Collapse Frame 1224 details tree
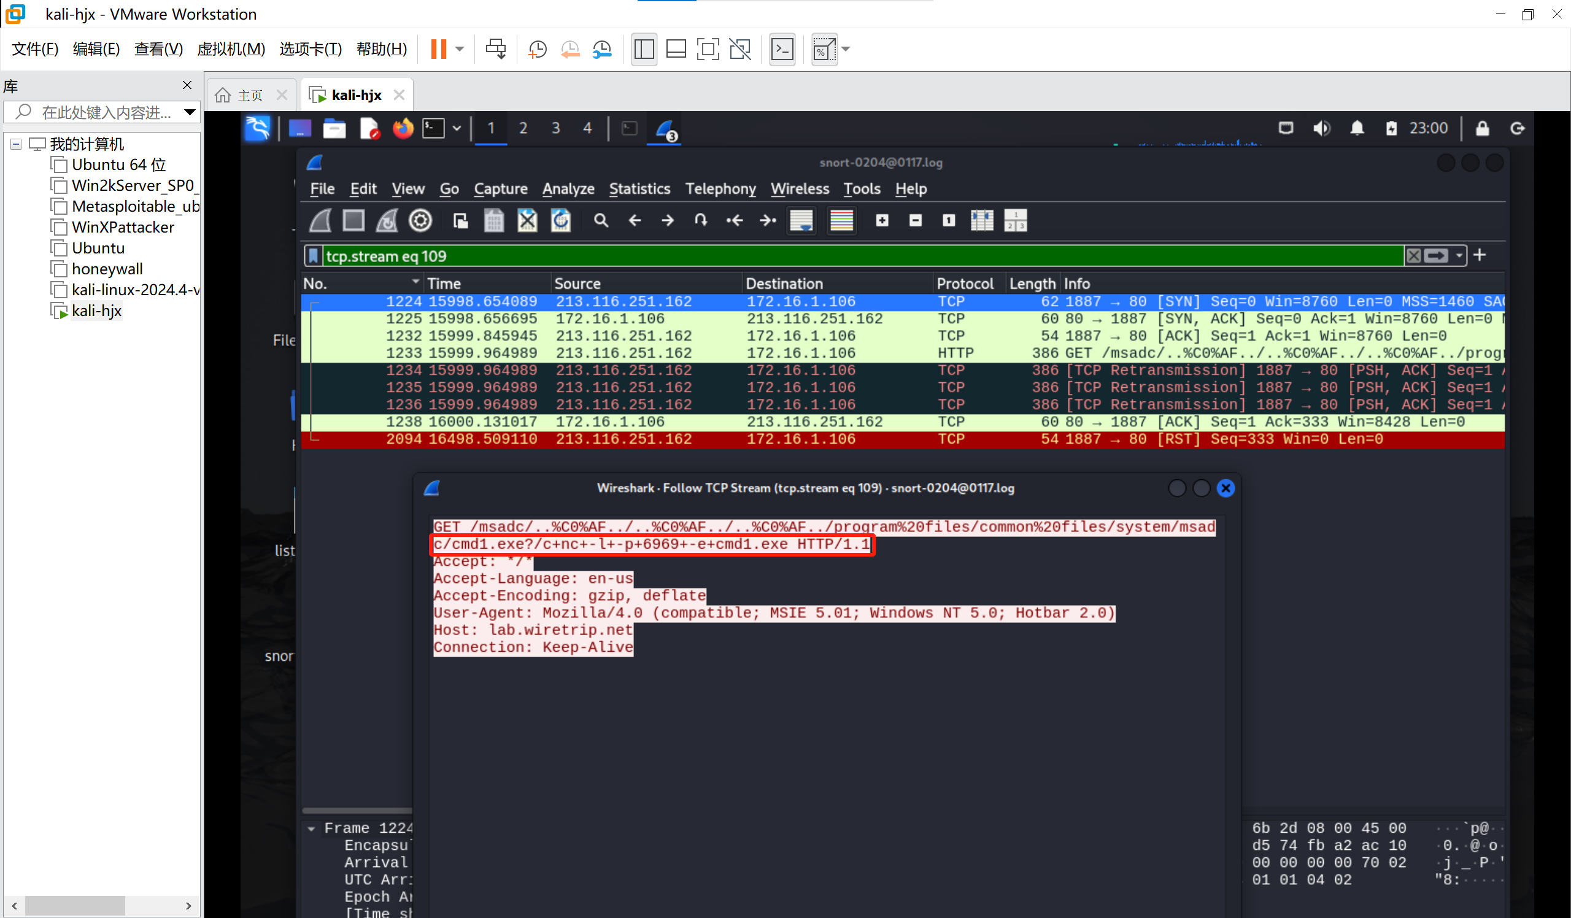The width and height of the screenshot is (1571, 918). 311,828
